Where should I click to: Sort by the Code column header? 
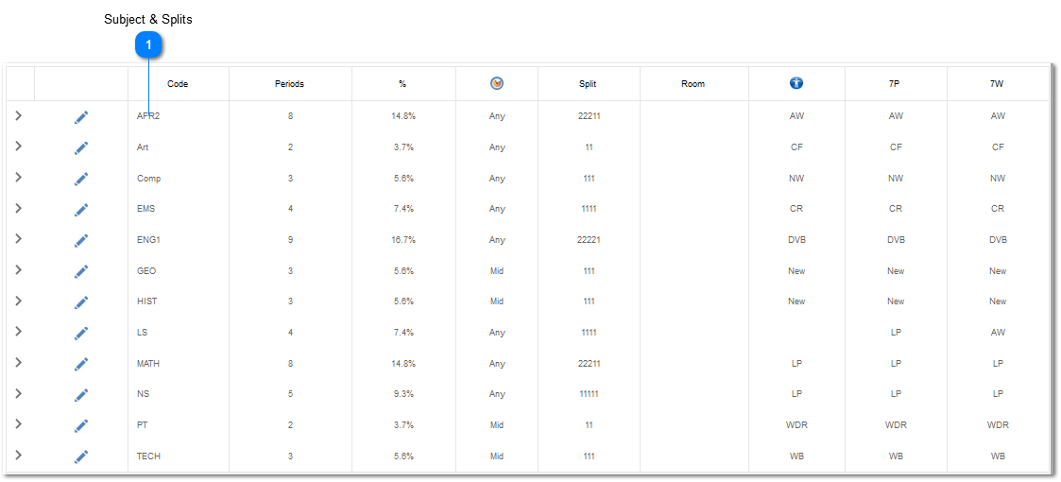(x=178, y=84)
